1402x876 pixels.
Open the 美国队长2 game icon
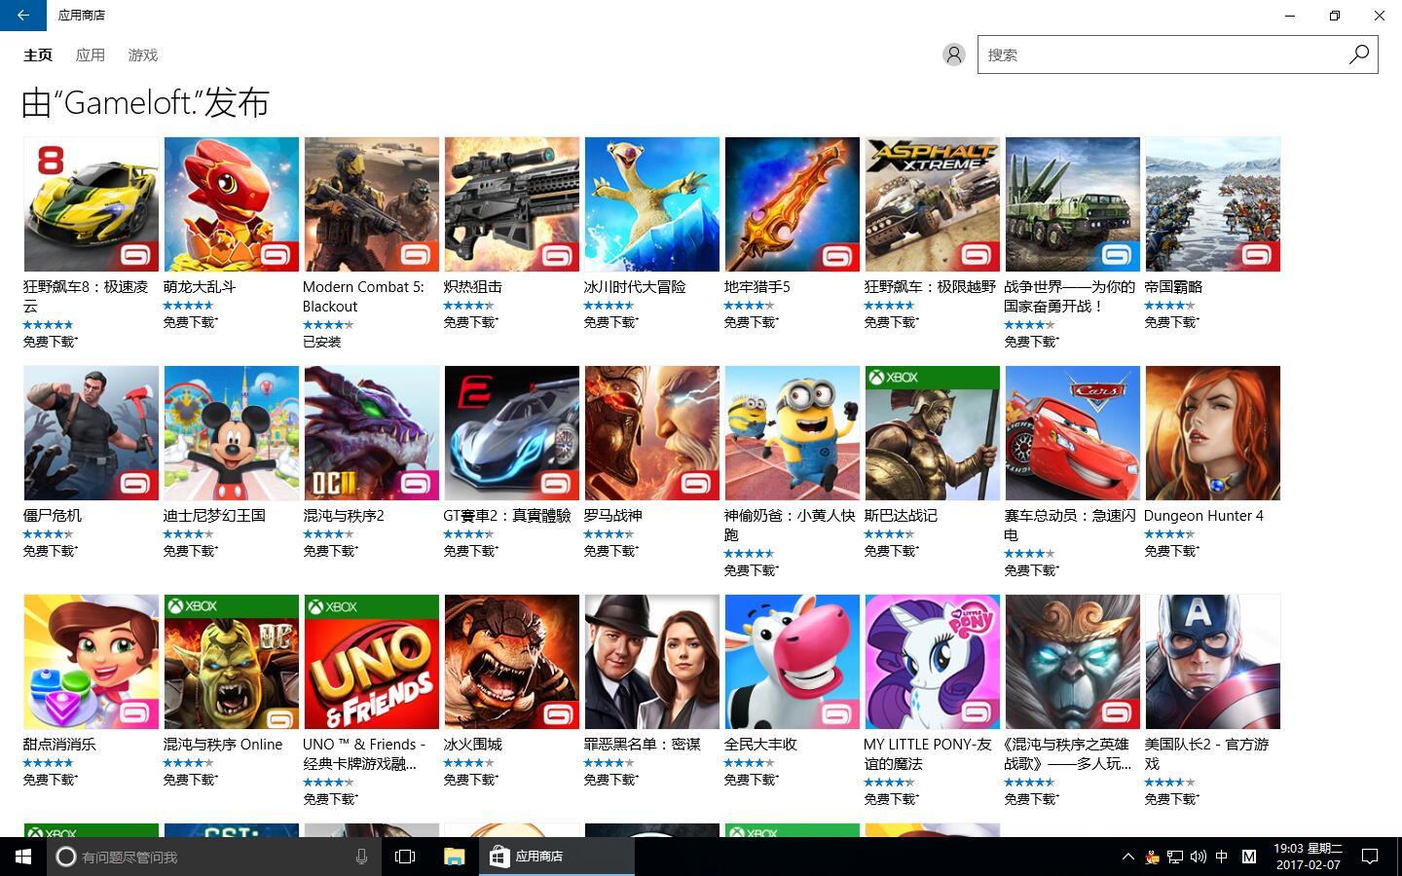click(x=1213, y=662)
